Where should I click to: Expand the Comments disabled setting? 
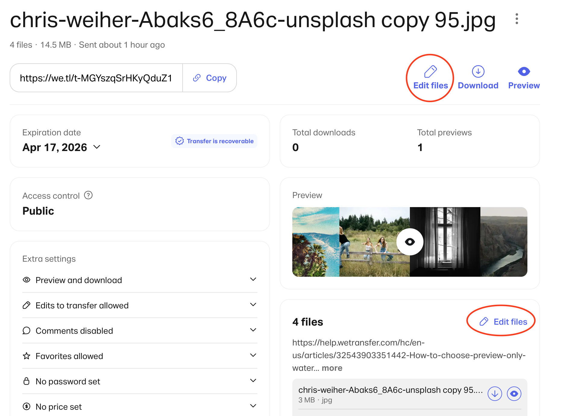(253, 330)
